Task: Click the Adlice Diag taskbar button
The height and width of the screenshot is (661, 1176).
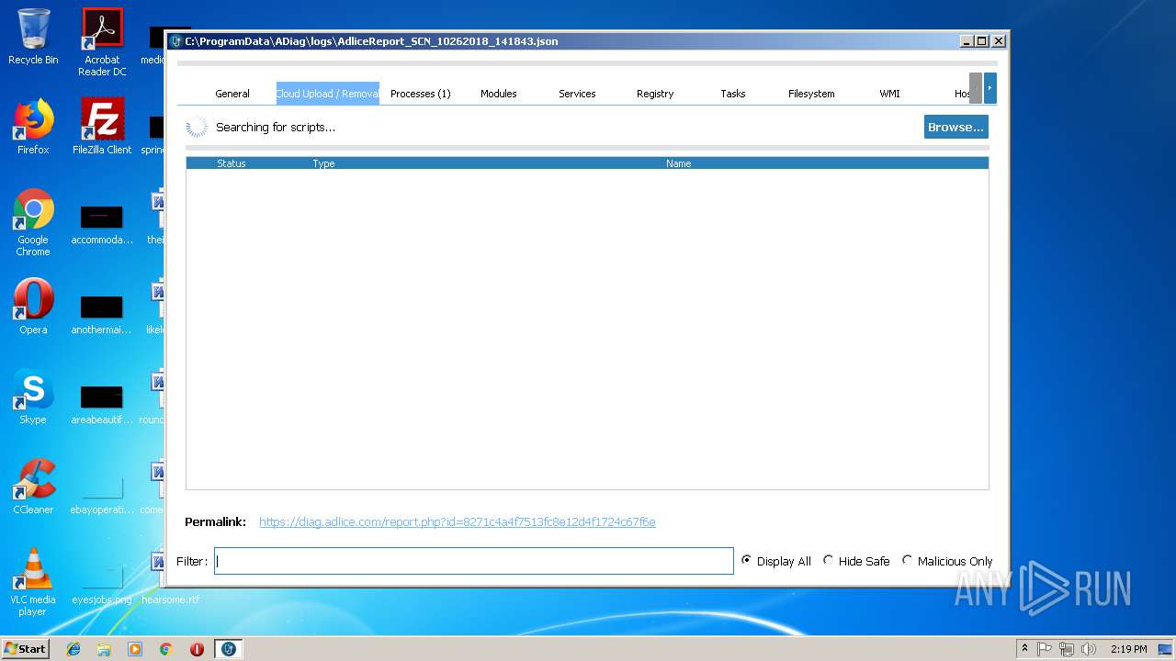Action: click(x=229, y=649)
